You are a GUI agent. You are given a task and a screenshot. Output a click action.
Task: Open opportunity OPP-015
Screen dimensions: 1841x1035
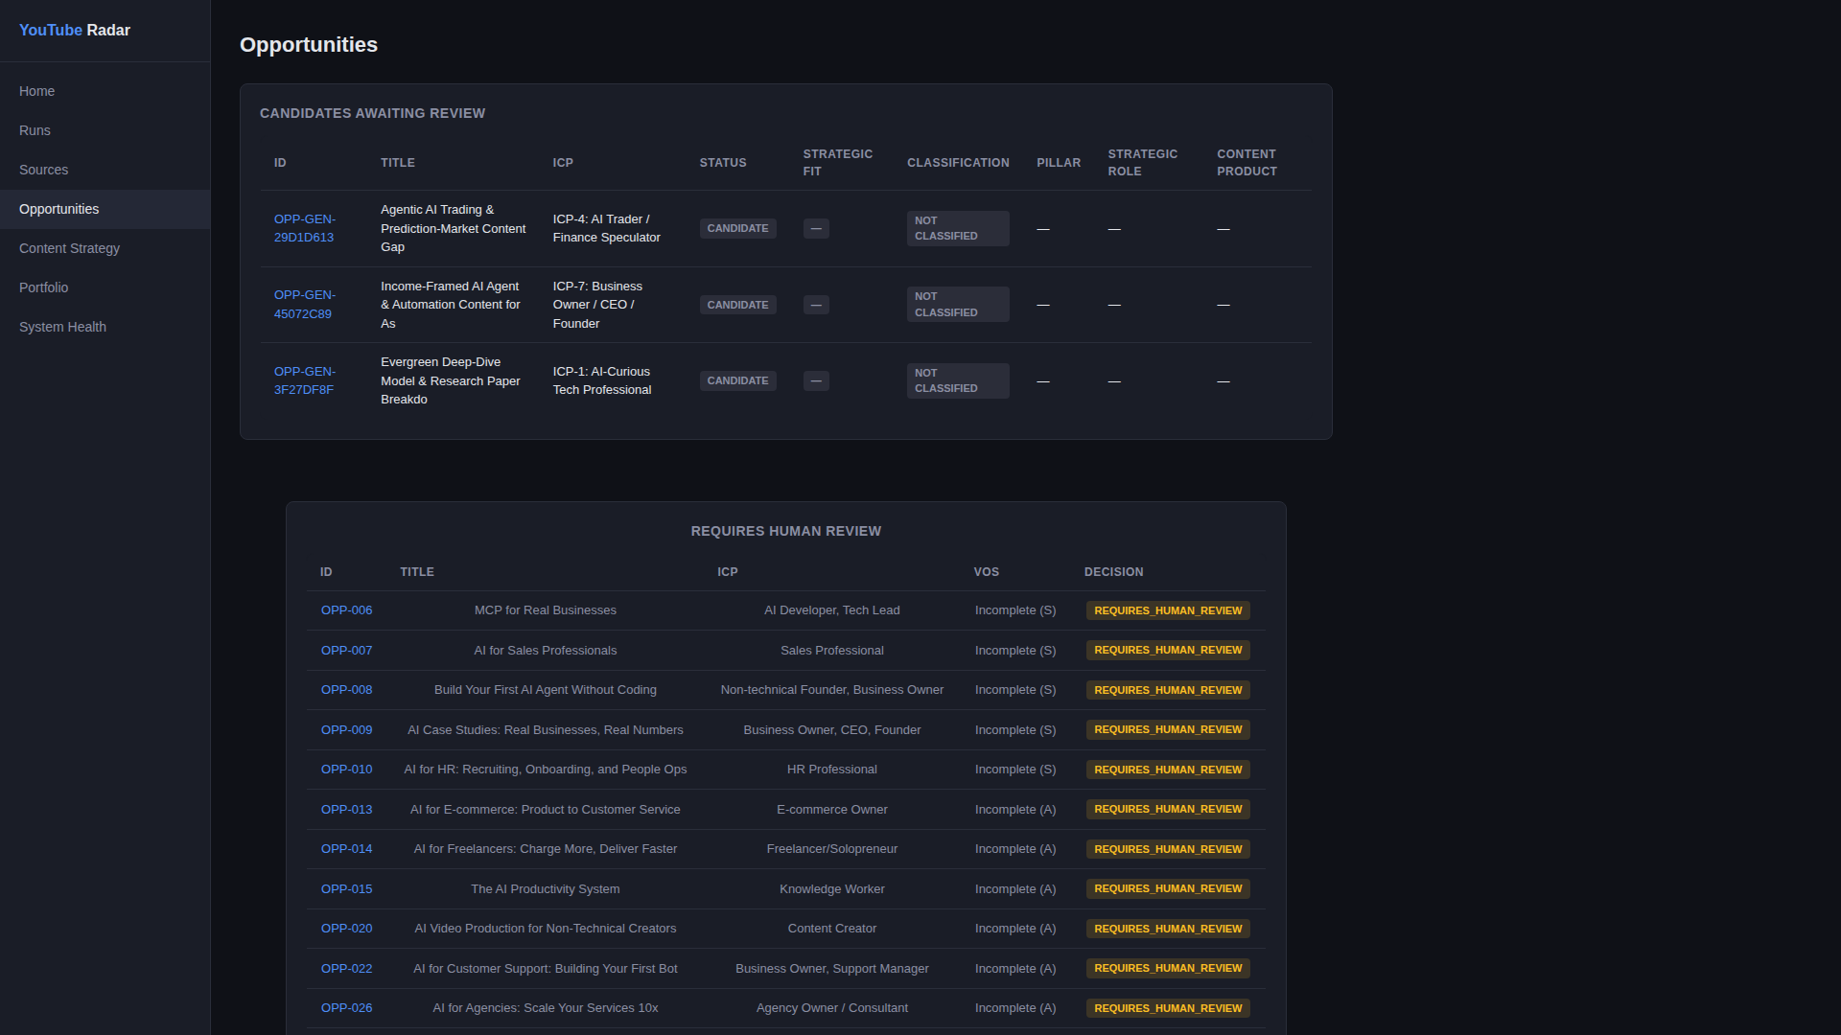point(346,889)
